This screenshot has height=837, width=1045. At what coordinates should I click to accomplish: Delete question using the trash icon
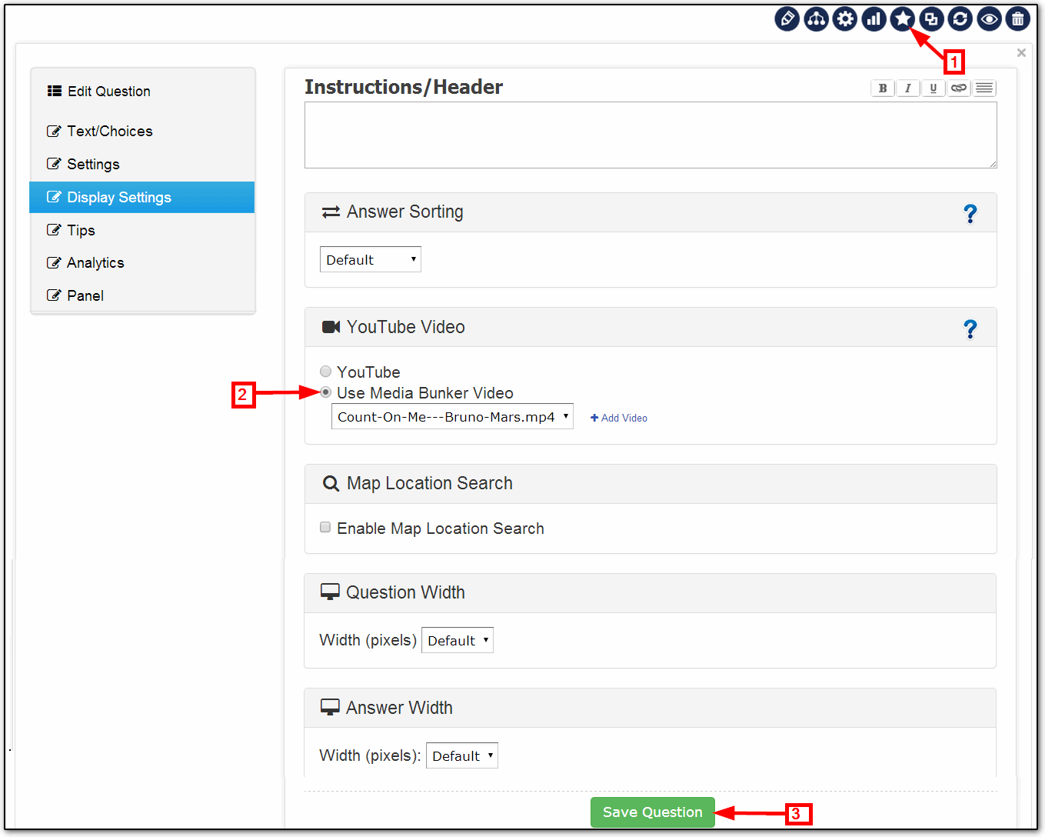coord(1017,18)
